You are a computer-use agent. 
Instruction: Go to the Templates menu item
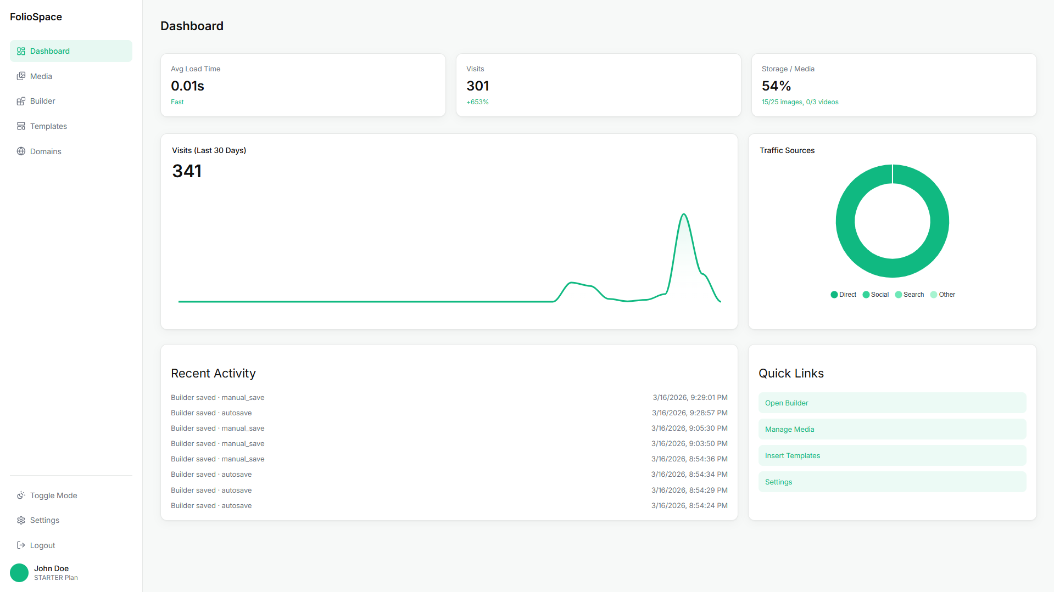pyautogui.click(x=48, y=126)
